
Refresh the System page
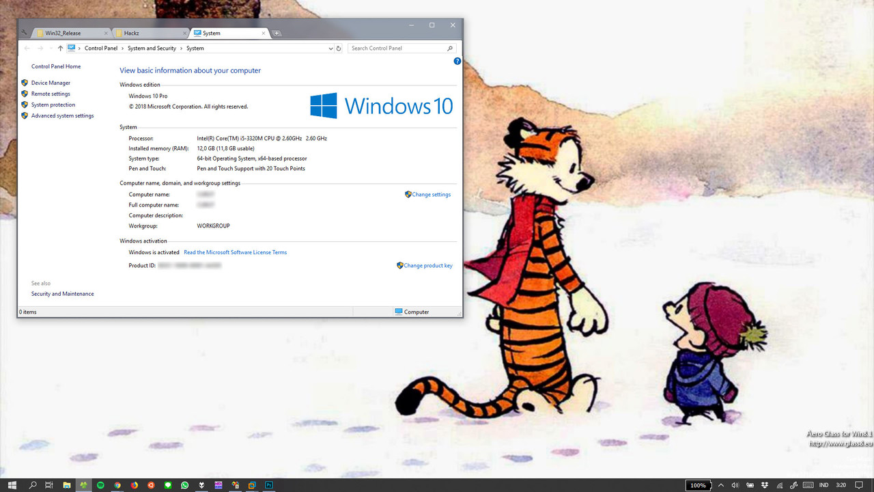point(339,49)
